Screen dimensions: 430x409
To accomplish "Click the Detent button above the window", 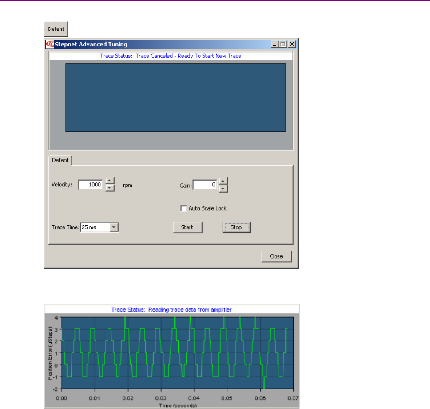I will pos(56,29).
